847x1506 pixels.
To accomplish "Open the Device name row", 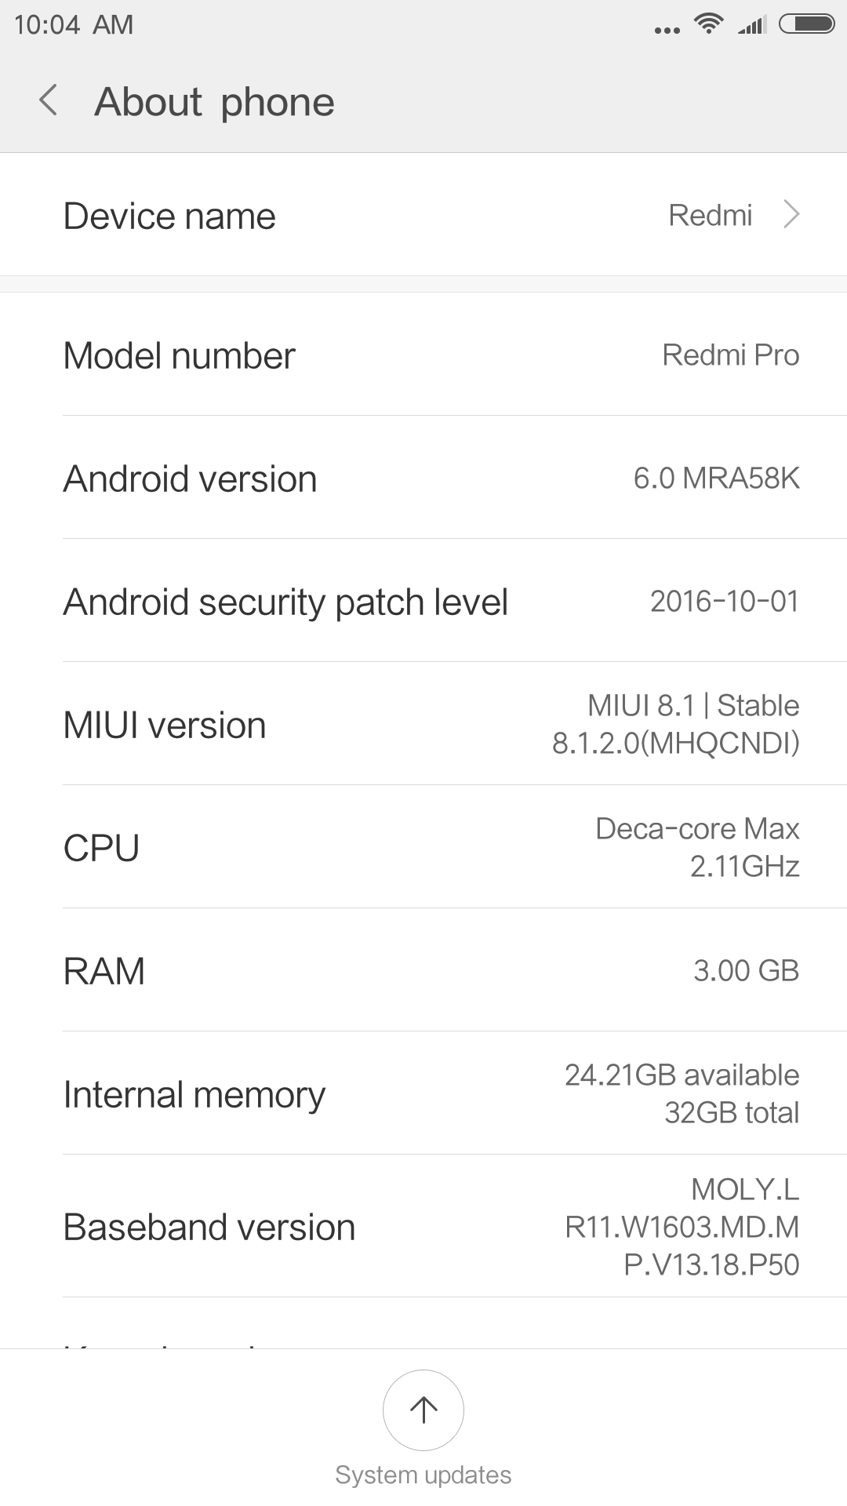I will pos(423,215).
